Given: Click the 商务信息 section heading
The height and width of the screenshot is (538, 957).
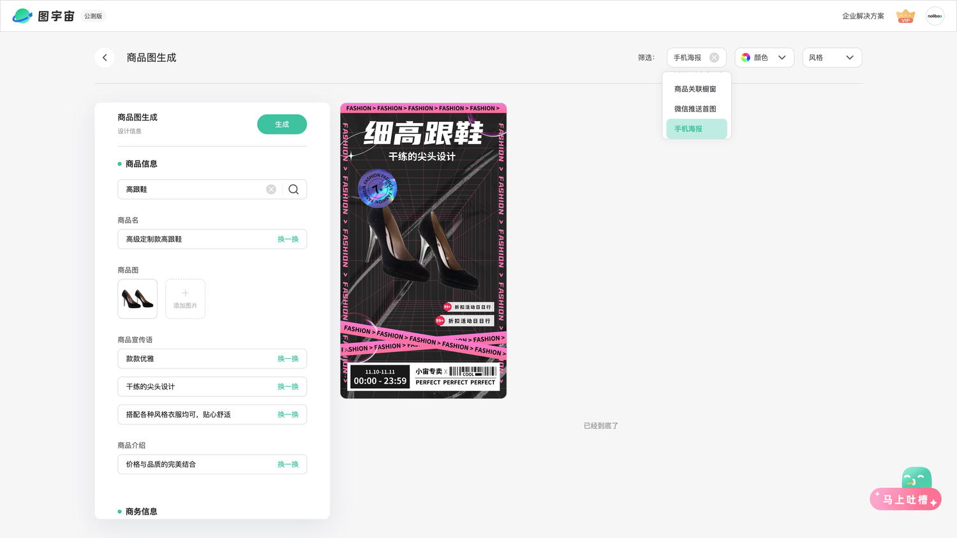Looking at the screenshot, I should 141,511.
